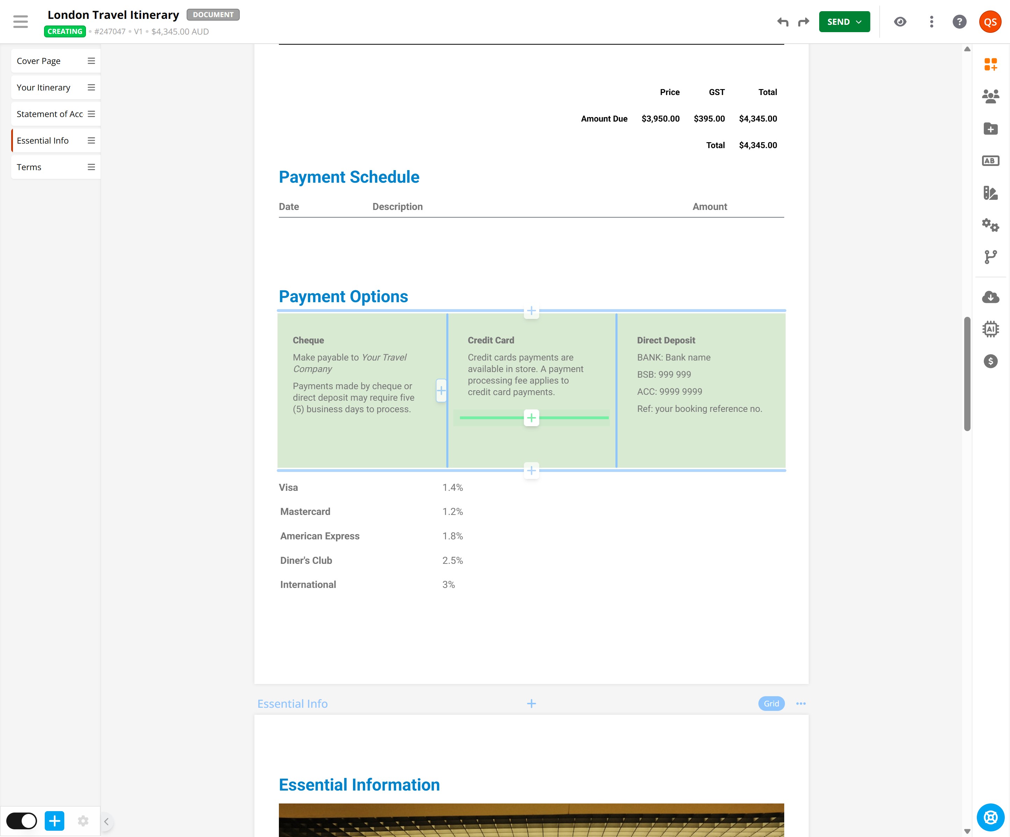Open the three-dot more options menu
The width and height of the screenshot is (1010, 837).
[931, 22]
